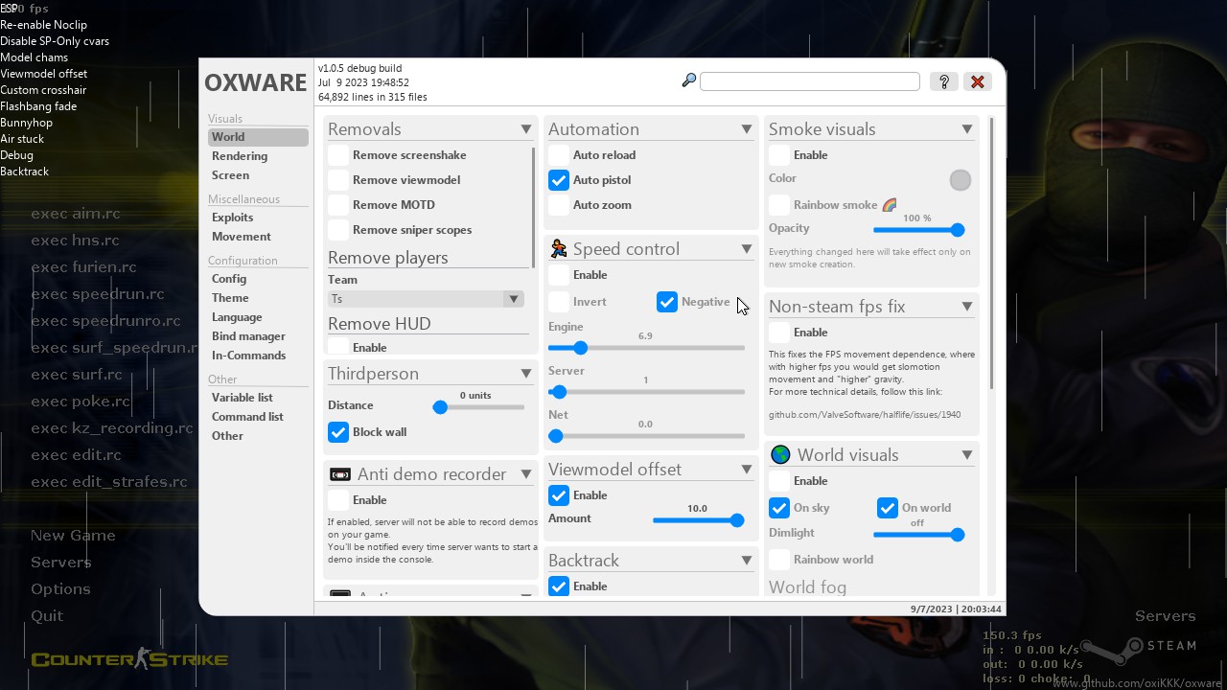The image size is (1227, 690).
Task: Enable Speed control checkbox
Action: [x=559, y=275]
